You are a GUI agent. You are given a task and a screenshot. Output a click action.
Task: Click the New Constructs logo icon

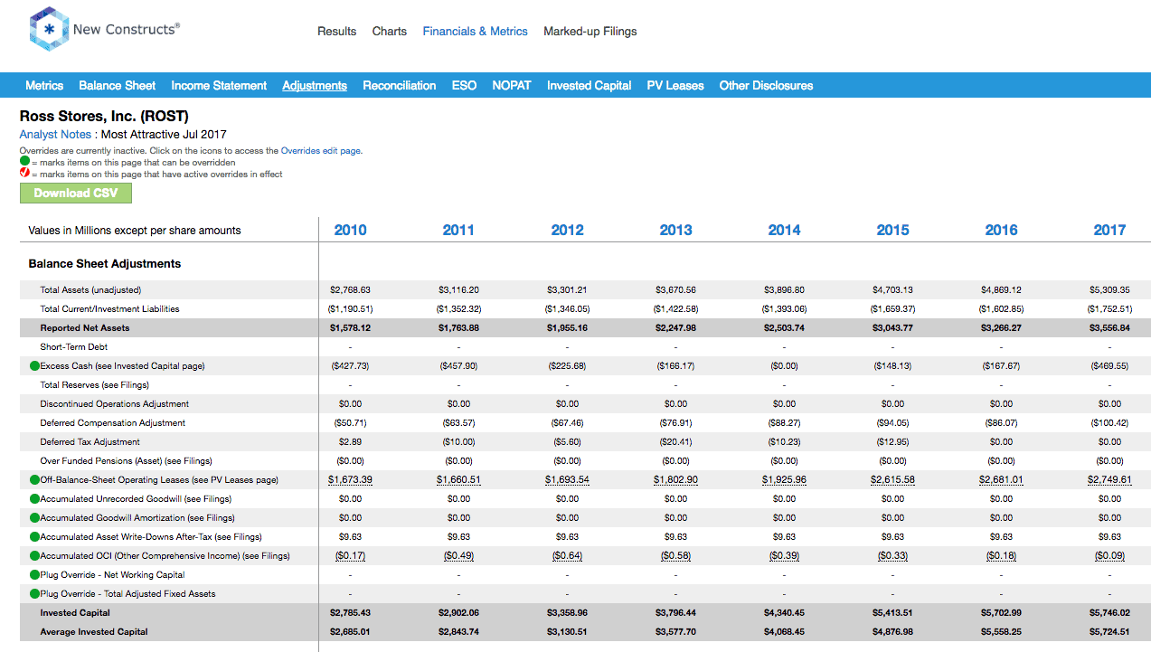(49, 29)
